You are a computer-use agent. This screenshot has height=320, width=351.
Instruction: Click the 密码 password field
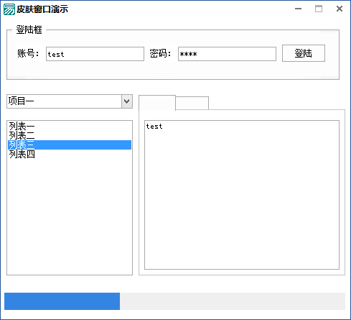227,54
